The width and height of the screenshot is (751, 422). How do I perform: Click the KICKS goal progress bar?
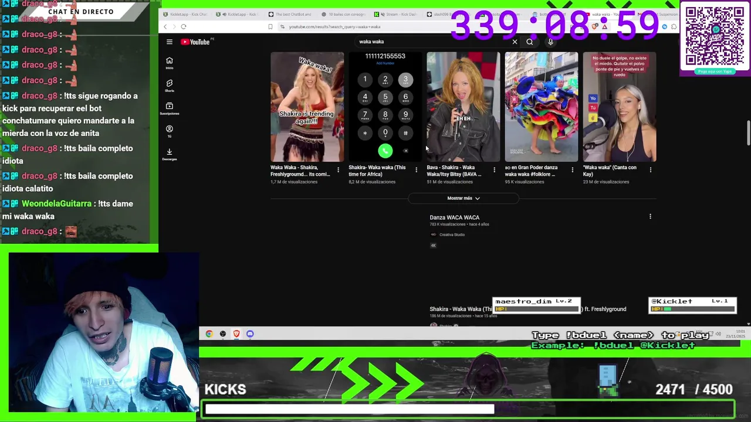[x=469, y=409]
